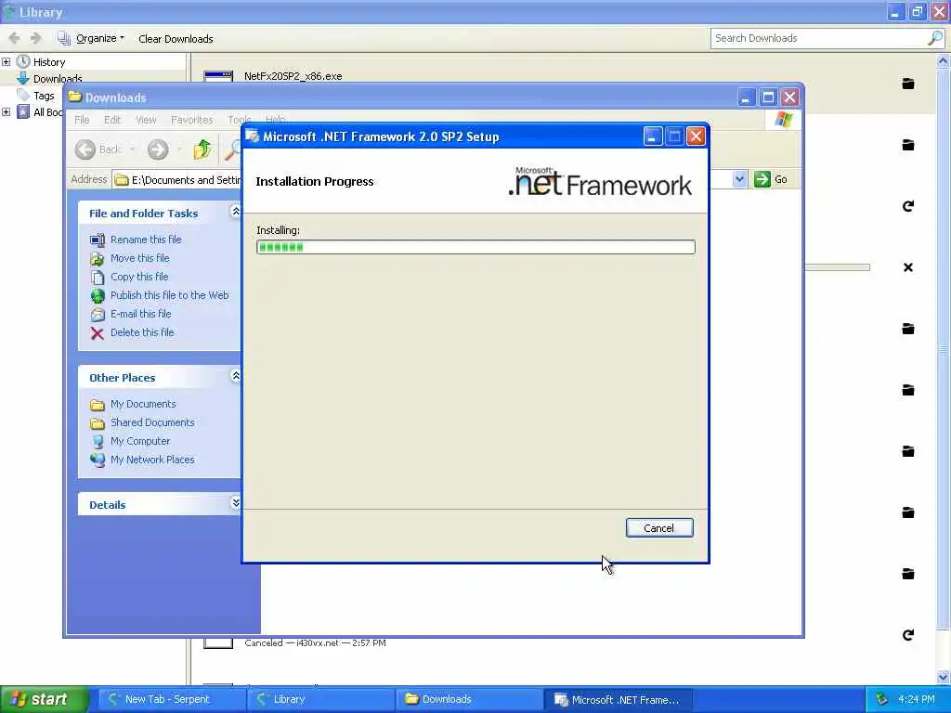Click the My Computer icon in Other Places
Viewport: 951px width, 713px height.
(x=97, y=441)
